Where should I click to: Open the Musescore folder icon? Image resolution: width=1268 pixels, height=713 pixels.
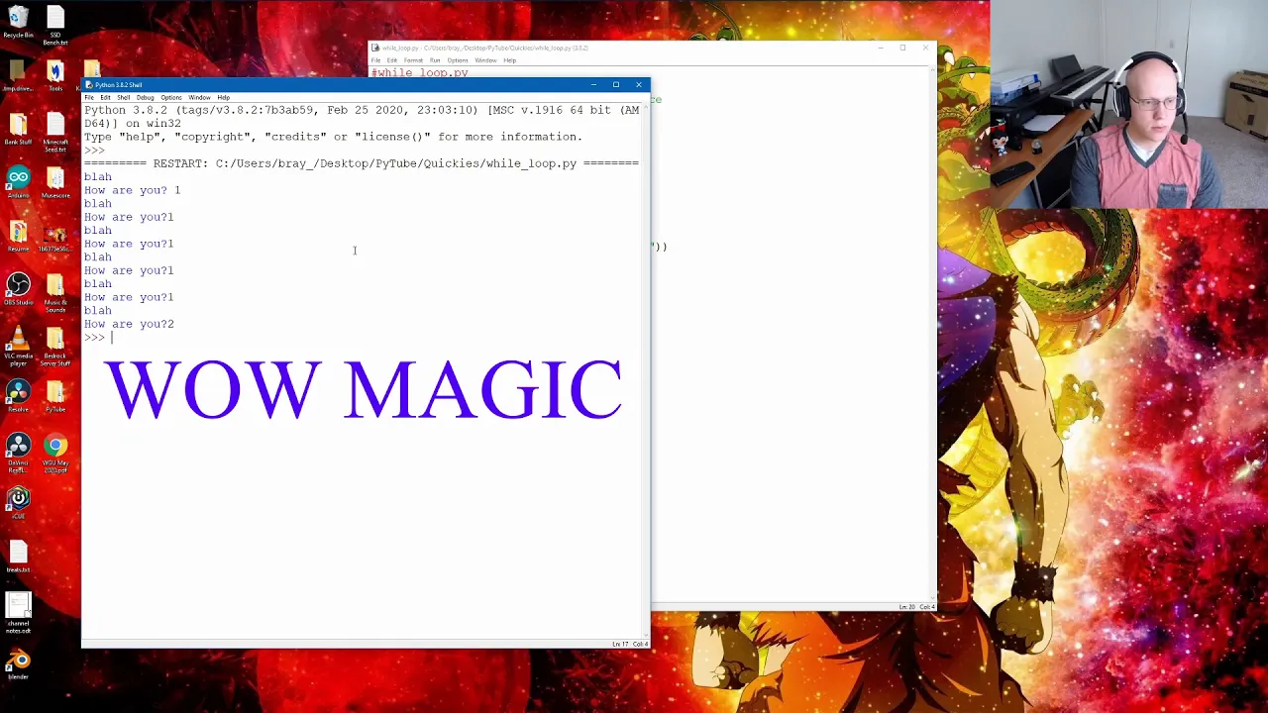pos(55,181)
